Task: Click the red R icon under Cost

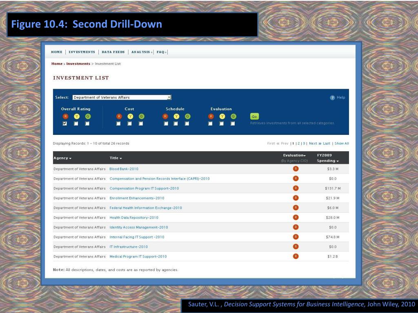Action: point(119,116)
